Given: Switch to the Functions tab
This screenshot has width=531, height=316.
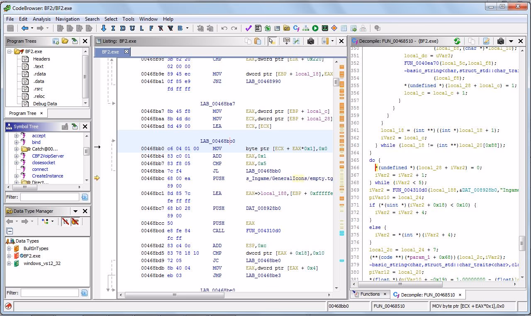Looking at the screenshot, I should [x=370, y=294].
